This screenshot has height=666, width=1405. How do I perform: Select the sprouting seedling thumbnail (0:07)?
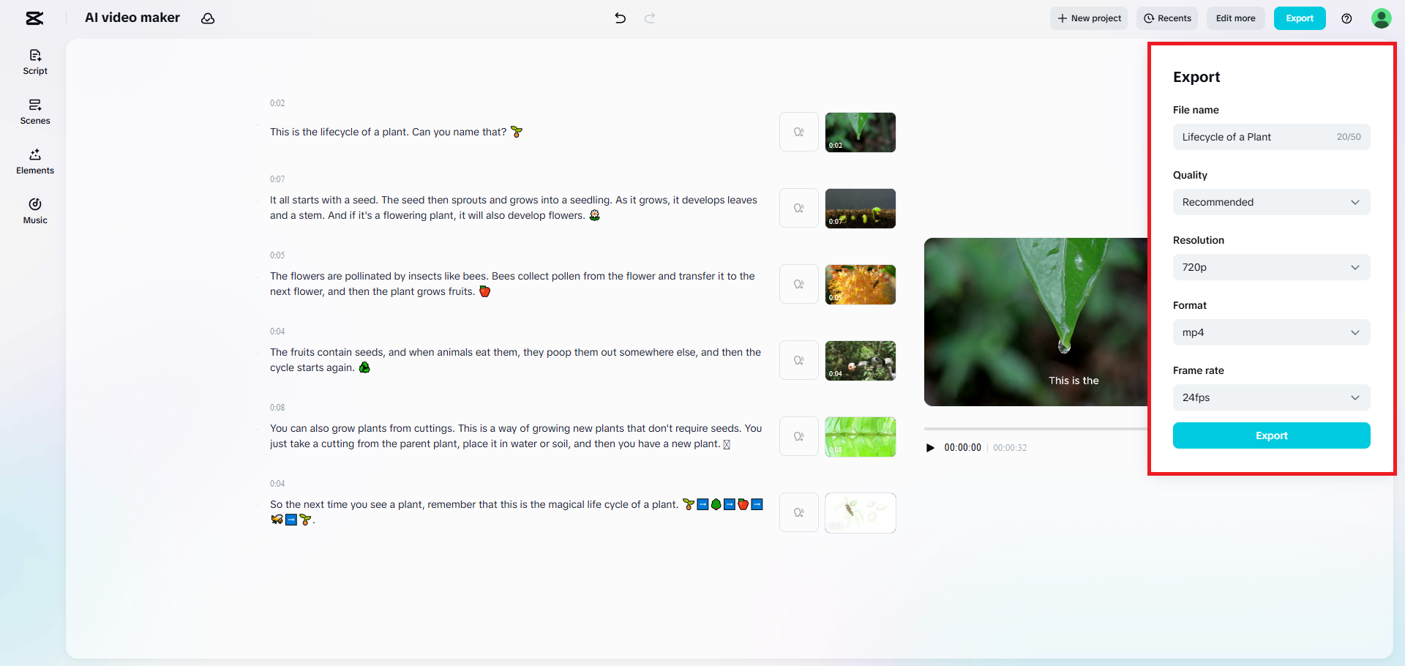click(861, 209)
